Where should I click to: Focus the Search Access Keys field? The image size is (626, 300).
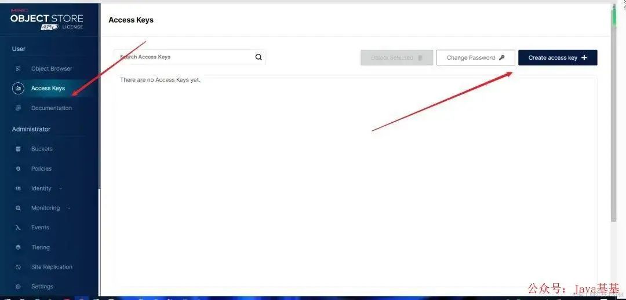click(190, 57)
